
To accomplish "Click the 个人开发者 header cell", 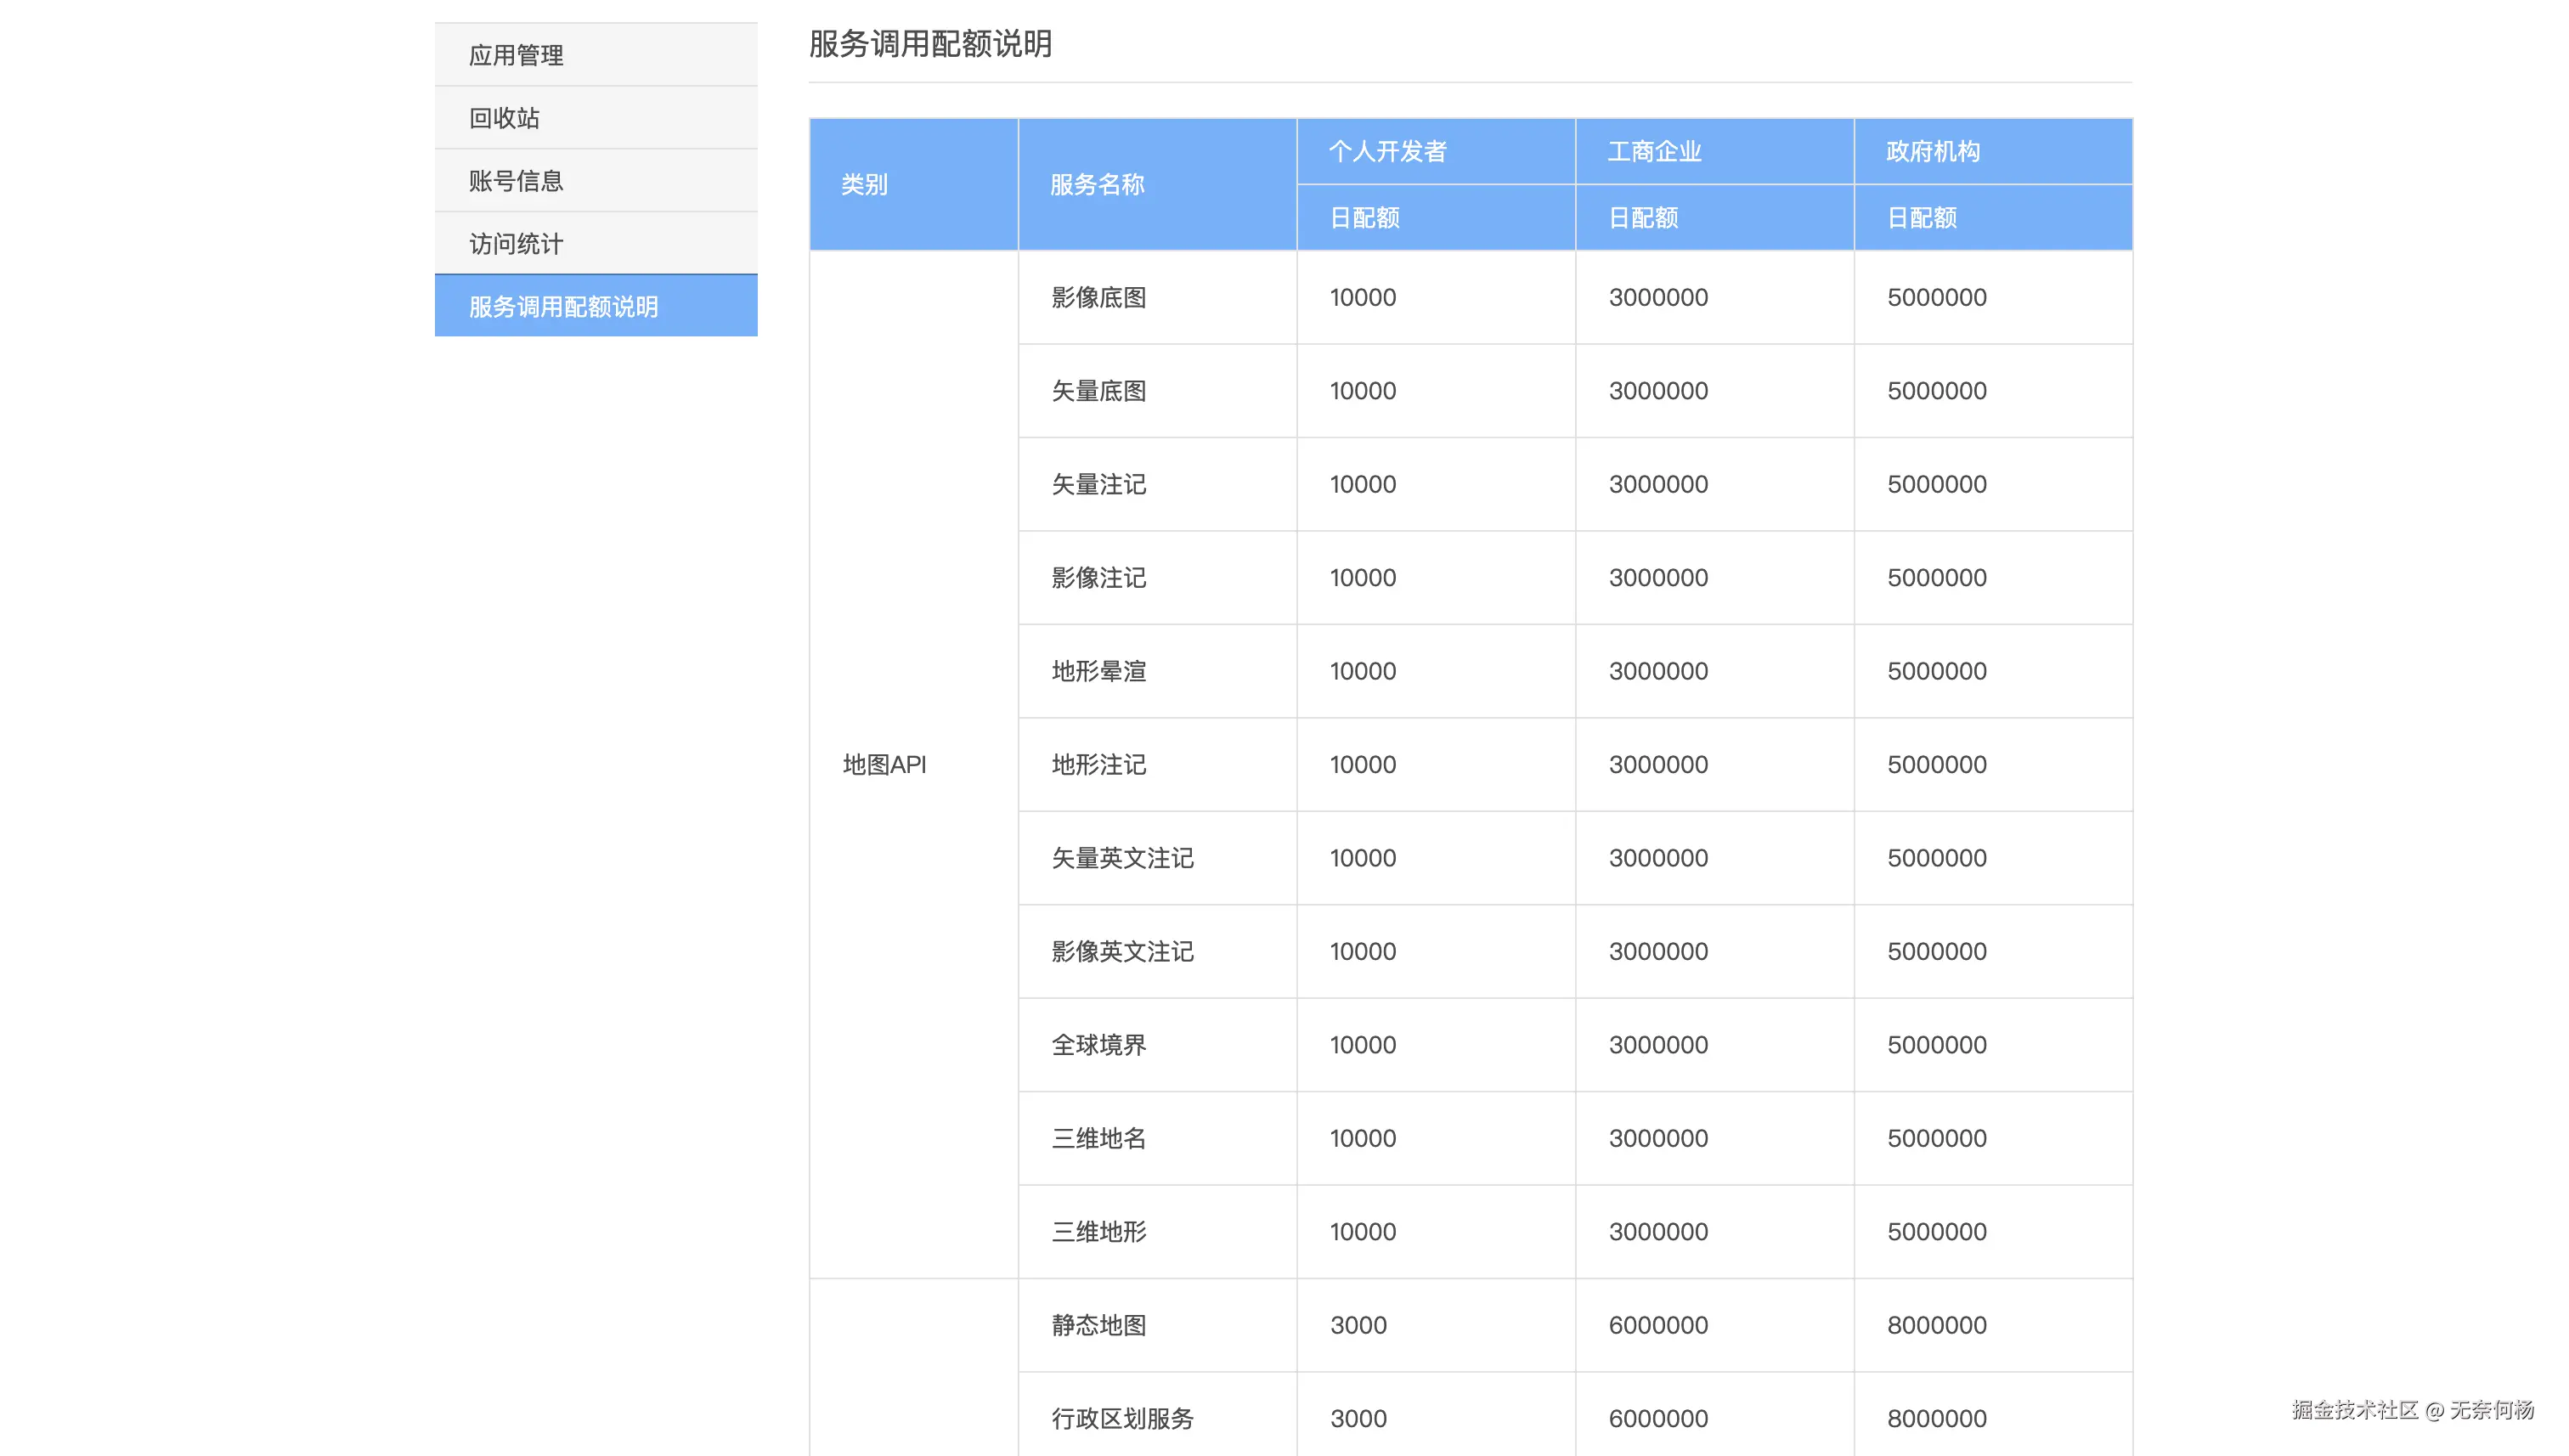I will pos(1387,152).
